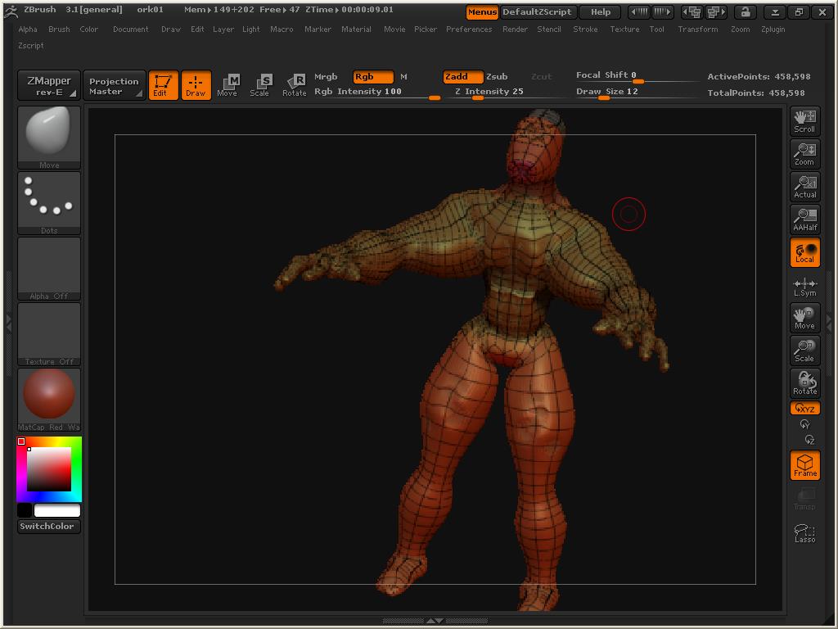Open the Alpha Off selector
The image size is (838, 629).
(48, 269)
